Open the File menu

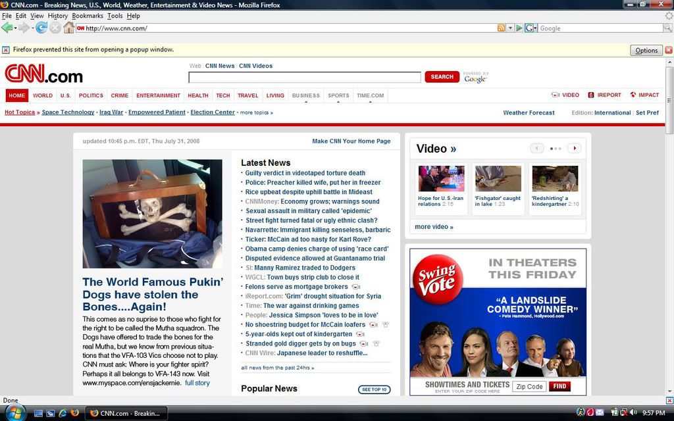click(x=7, y=16)
